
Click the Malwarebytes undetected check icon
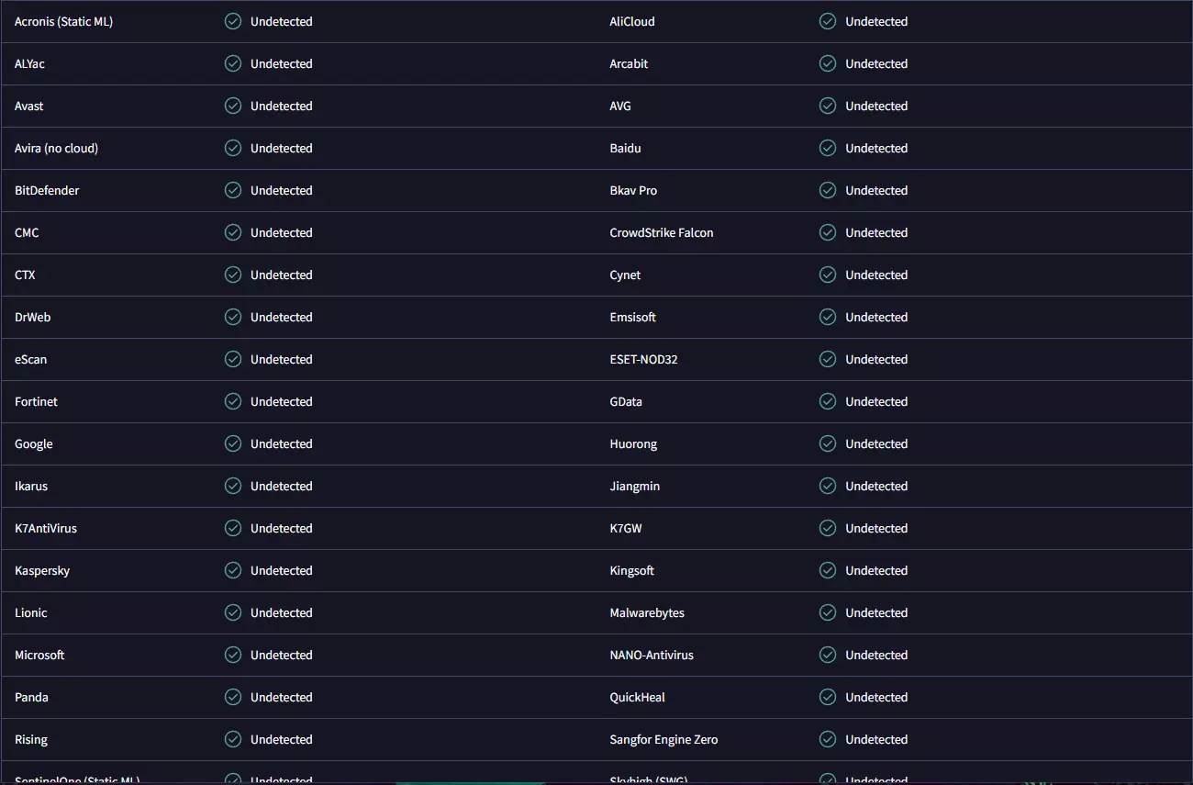tap(828, 612)
